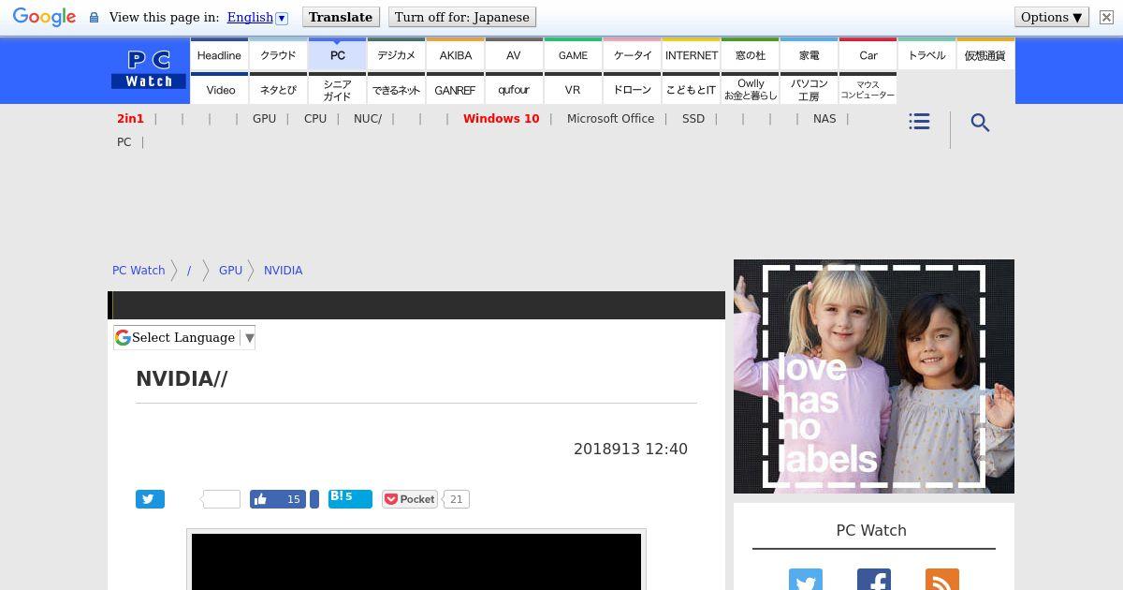This screenshot has height=590, width=1123.
Task: Click the Pocket count 21
Action: pyautogui.click(x=456, y=499)
